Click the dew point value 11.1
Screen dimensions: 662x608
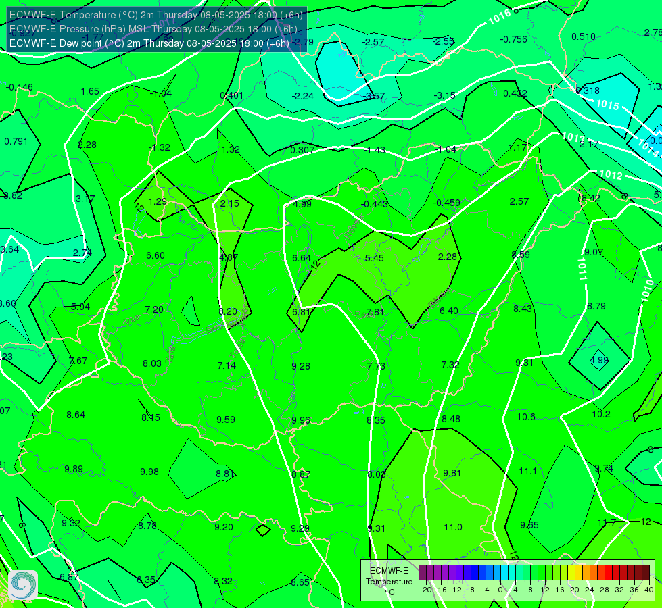coord(527,472)
